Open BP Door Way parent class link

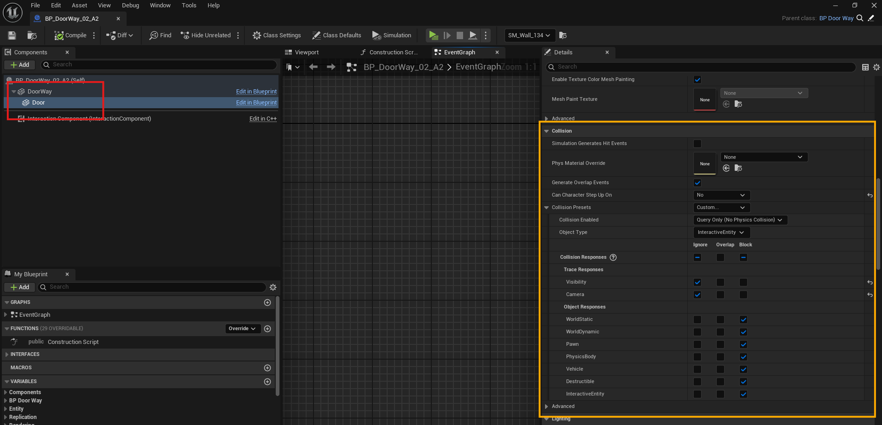836,18
